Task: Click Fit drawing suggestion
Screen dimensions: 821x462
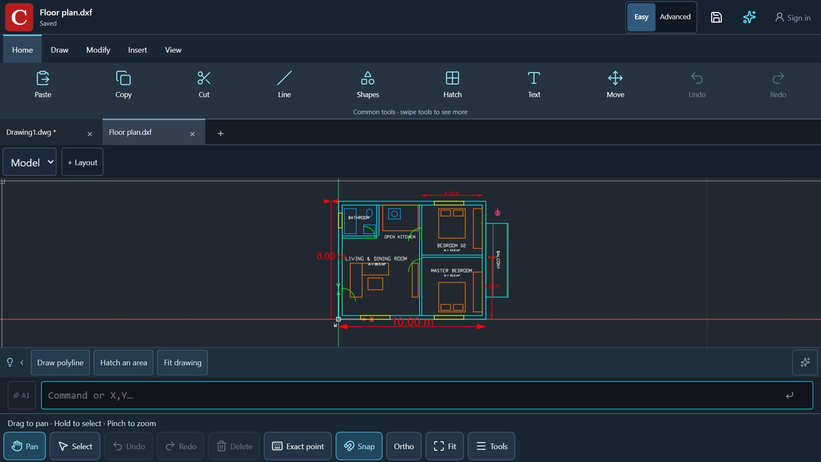Action: click(x=183, y=362)
